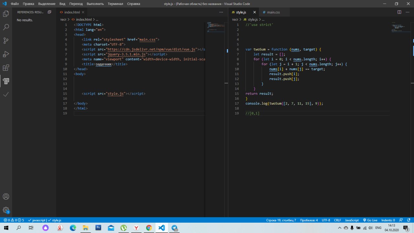Image resolution: width=414 pixels, height=233 pixels.
Task: Click the '...' breadcrumb in left editor
Action: coord(97,20)
